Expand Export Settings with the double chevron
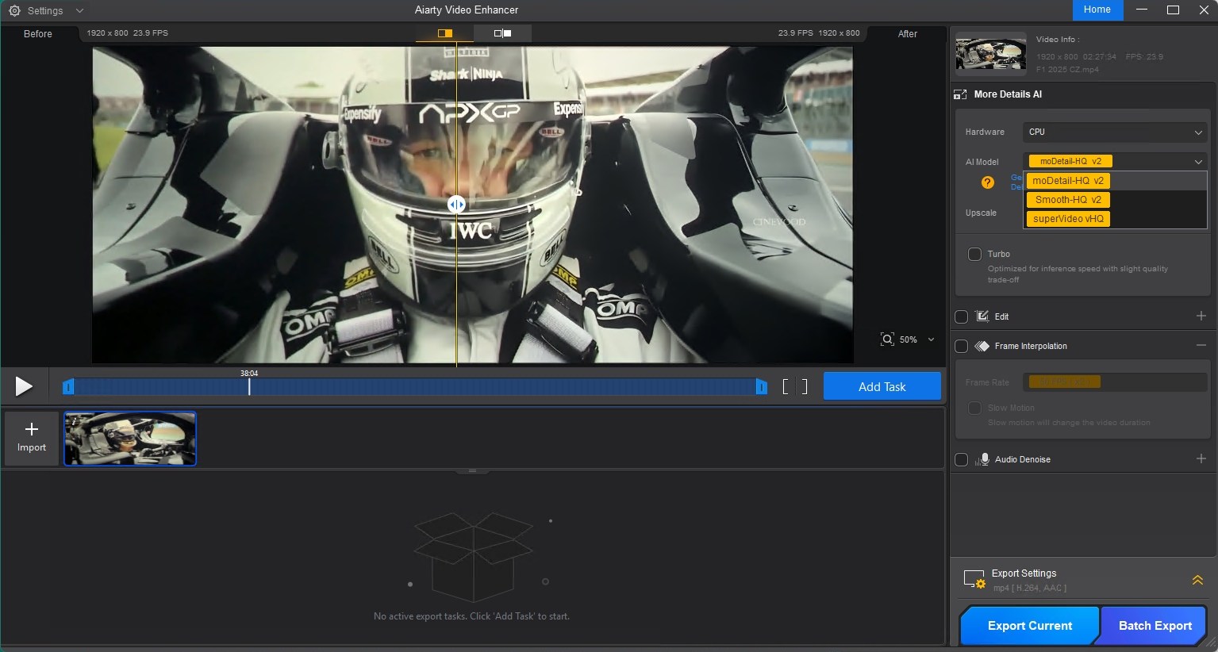The height and width of the screenshot is (652, 1218). pyautogui.click(x=1197, y=580)
